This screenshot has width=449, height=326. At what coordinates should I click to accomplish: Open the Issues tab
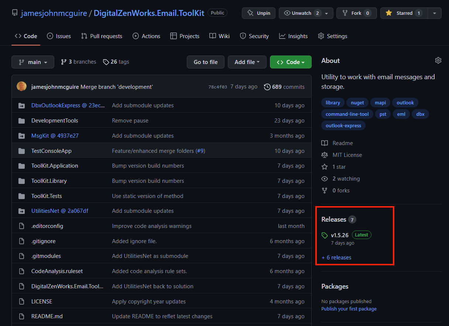(59, 36)
